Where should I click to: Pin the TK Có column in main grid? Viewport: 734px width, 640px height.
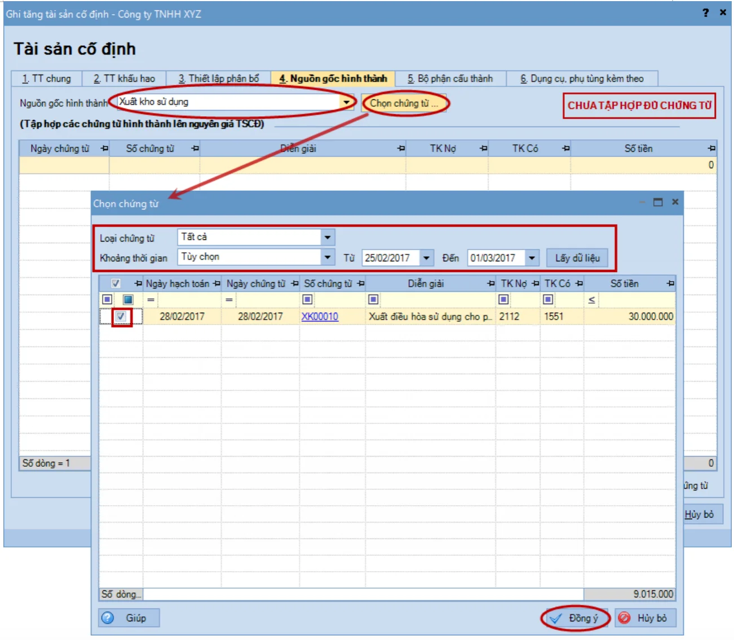coord(565,148)
